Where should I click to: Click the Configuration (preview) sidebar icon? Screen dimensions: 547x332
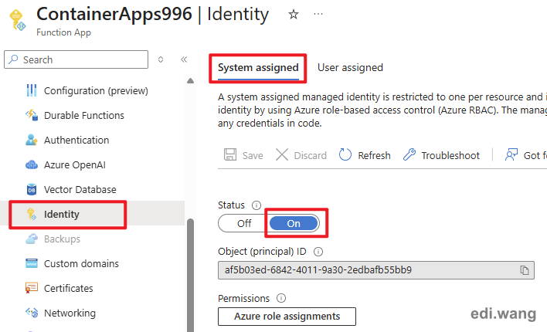click(32, 91)
